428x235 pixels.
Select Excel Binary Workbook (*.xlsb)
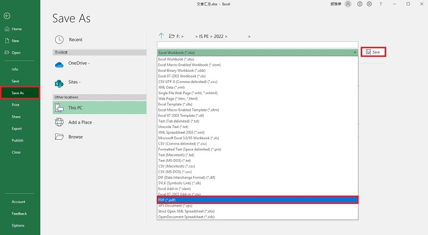257,71
